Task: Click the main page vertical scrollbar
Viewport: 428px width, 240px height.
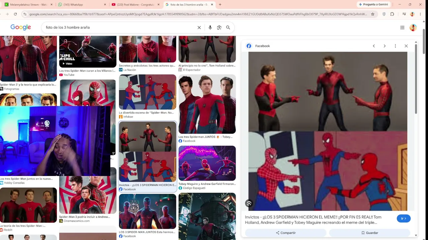Action: [424, 42]
